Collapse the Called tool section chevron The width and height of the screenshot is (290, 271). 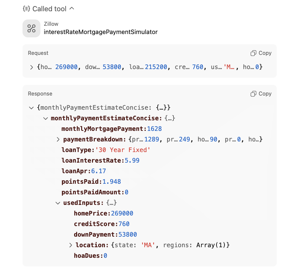pyautogui.click(x=72, y=9)
